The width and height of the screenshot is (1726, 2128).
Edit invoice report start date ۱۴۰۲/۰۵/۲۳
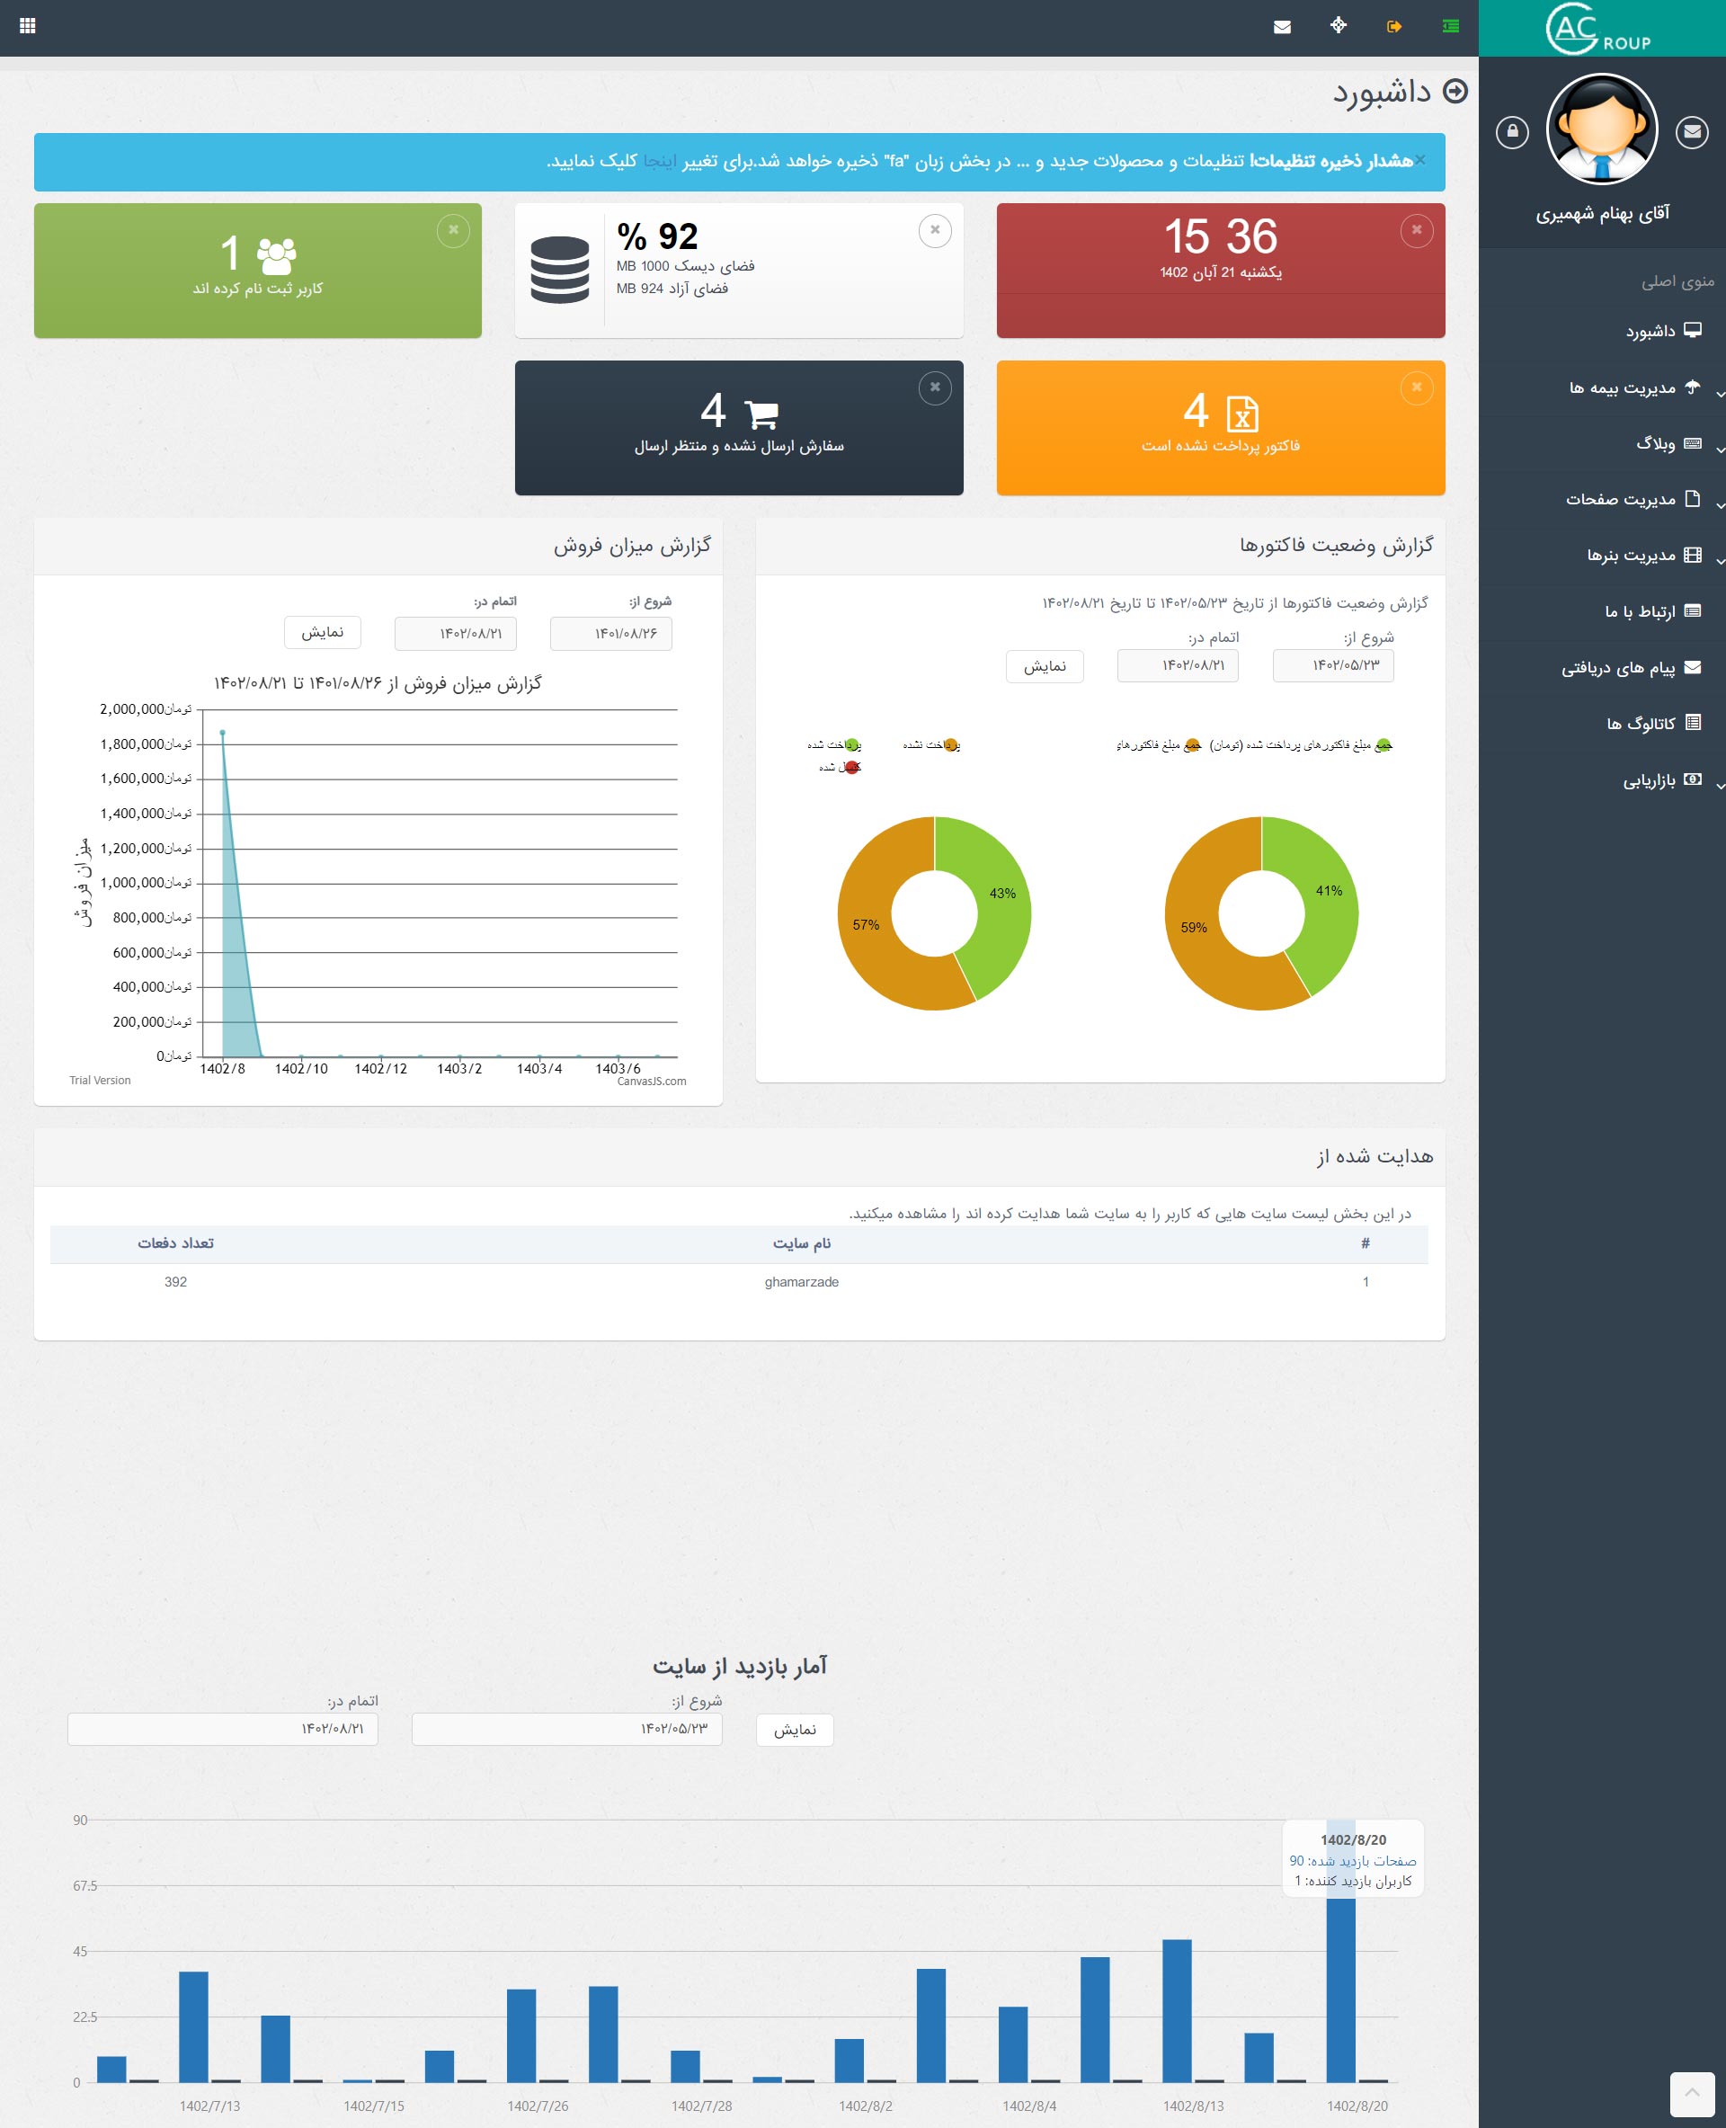click(1333, 665)
